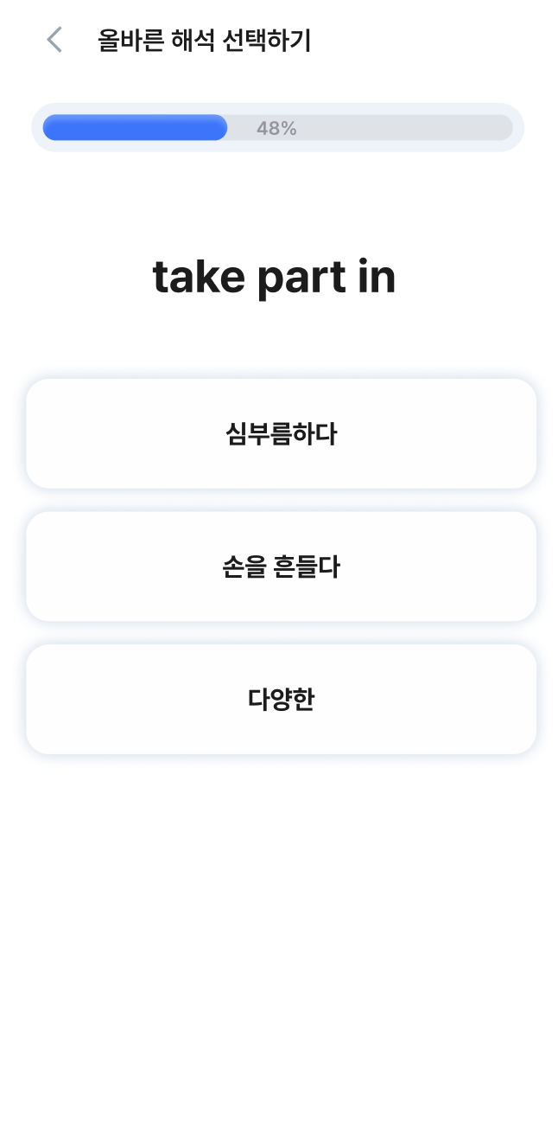Tap the blue filled progress segment
Viewport: 558px width, 1133px height.
point(134,127)
